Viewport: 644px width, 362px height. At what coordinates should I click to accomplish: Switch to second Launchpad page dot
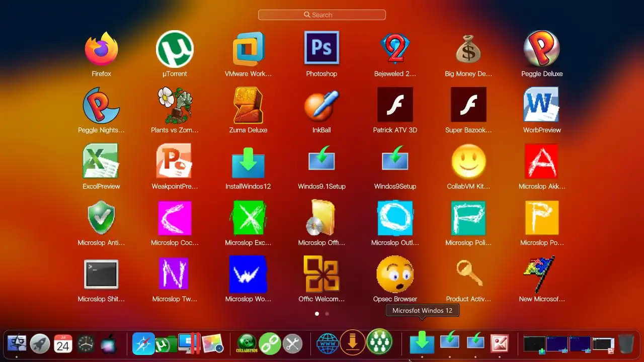[327, 313]
